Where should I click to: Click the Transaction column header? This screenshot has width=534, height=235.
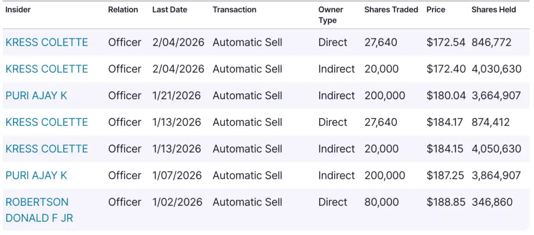pos(235,10)
